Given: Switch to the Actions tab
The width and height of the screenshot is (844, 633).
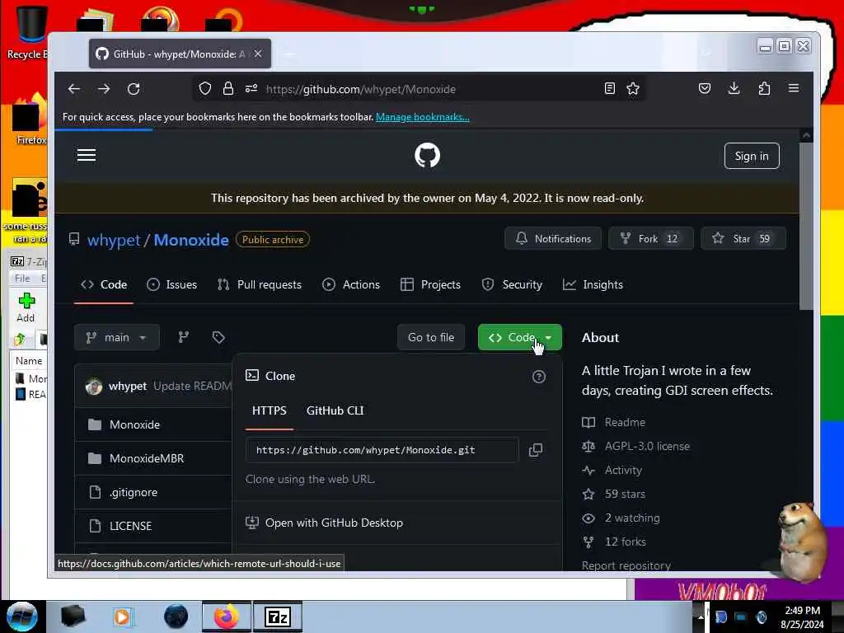Looking at the screenshot, I should point(351,284).
